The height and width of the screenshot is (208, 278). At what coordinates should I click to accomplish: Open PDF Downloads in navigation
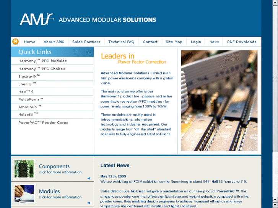[x=242, y=42]
